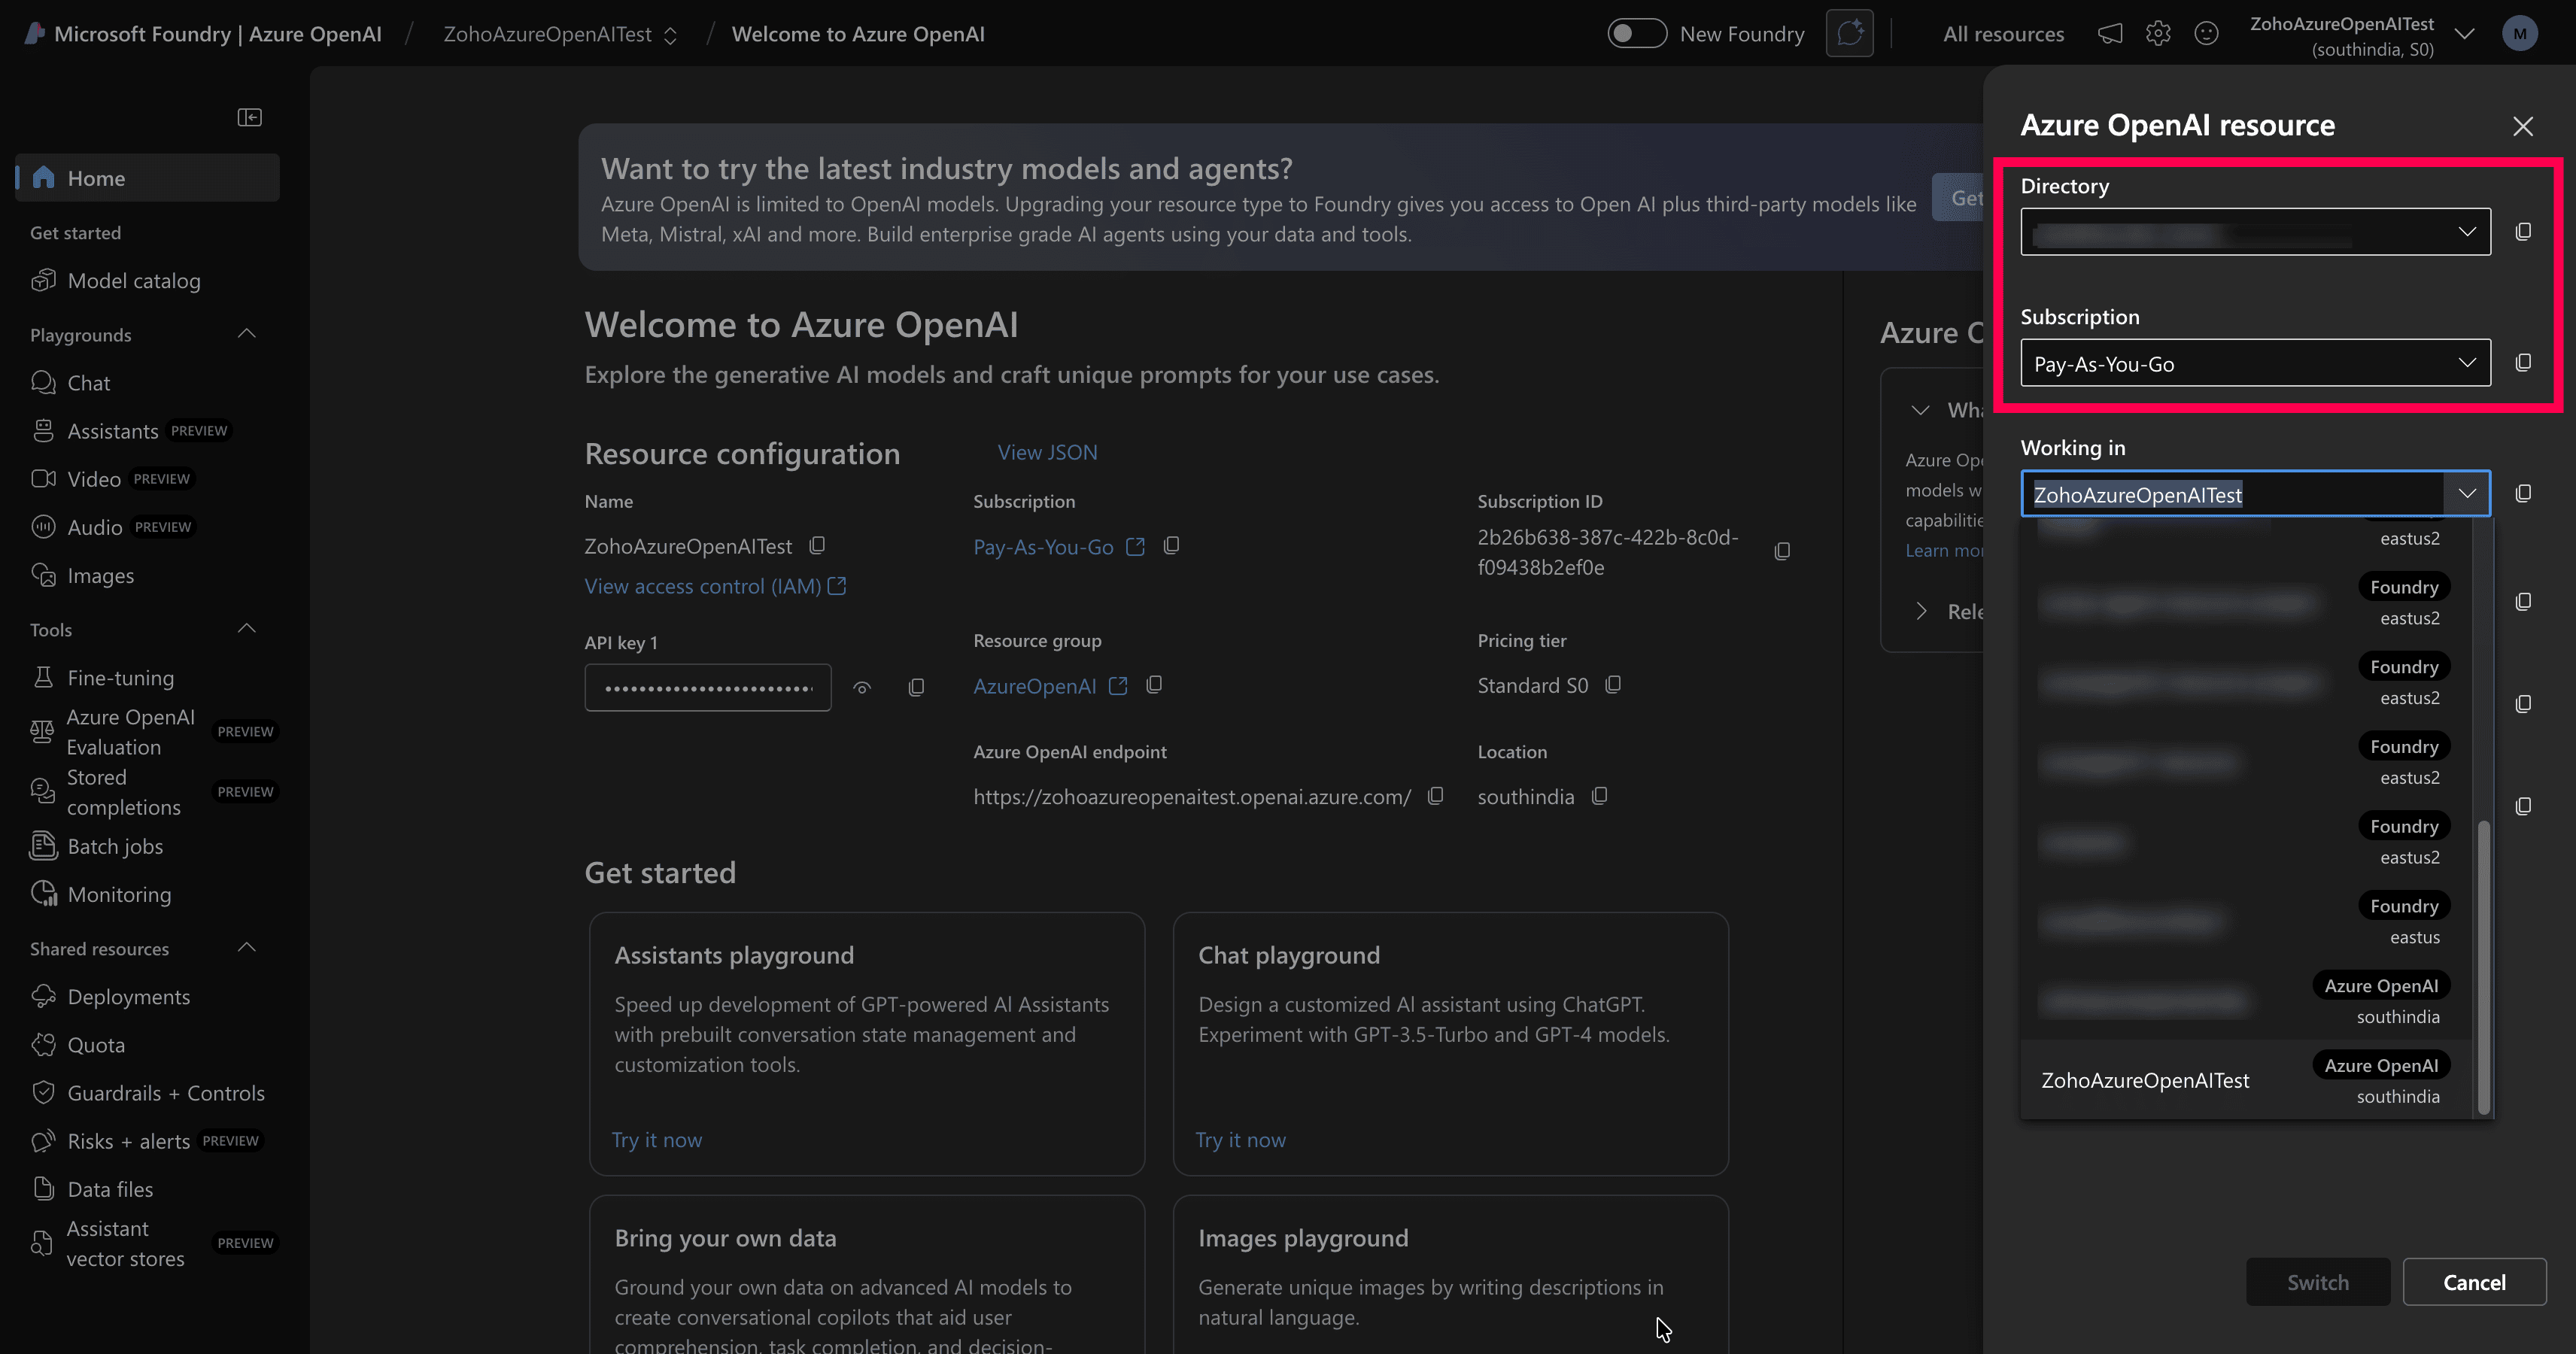The height and width of the screenshot is (1354, 2576).
Task: Click the Risks + alerts icon
Action: [43, 1141]
